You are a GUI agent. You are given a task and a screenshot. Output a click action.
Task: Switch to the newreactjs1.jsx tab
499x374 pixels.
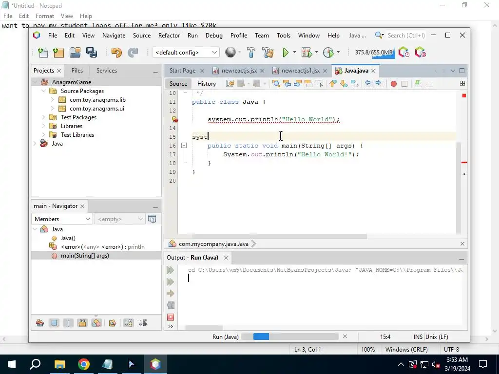click(x=300, y=71)
